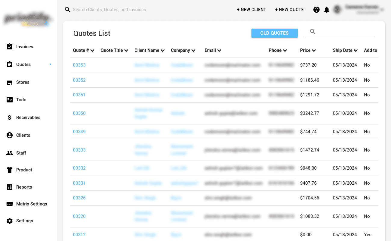Open the notifications bell icon

[327, 10]
